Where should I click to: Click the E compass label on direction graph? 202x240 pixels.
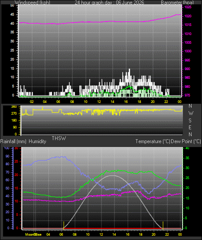(x=190, y=127)
